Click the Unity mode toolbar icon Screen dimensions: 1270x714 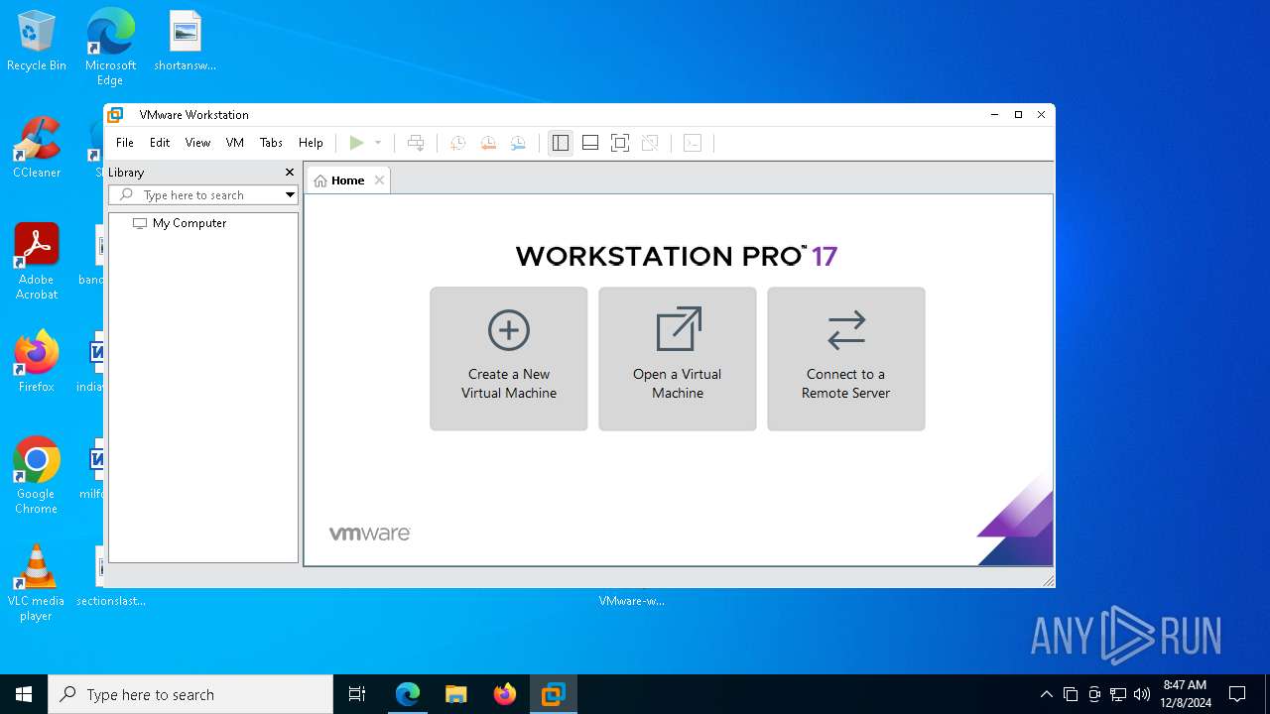pyautogui.click(x=650, y=143)
